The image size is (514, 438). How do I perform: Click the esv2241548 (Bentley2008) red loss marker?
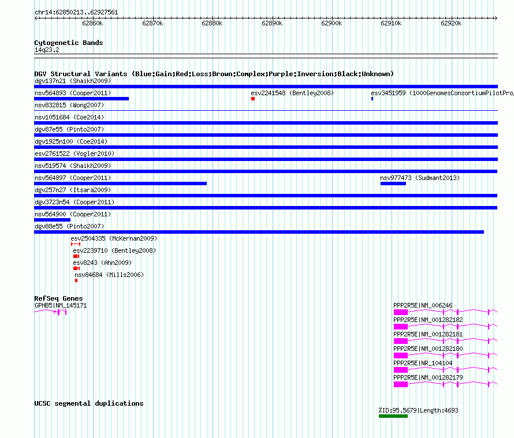pos(253,99)
